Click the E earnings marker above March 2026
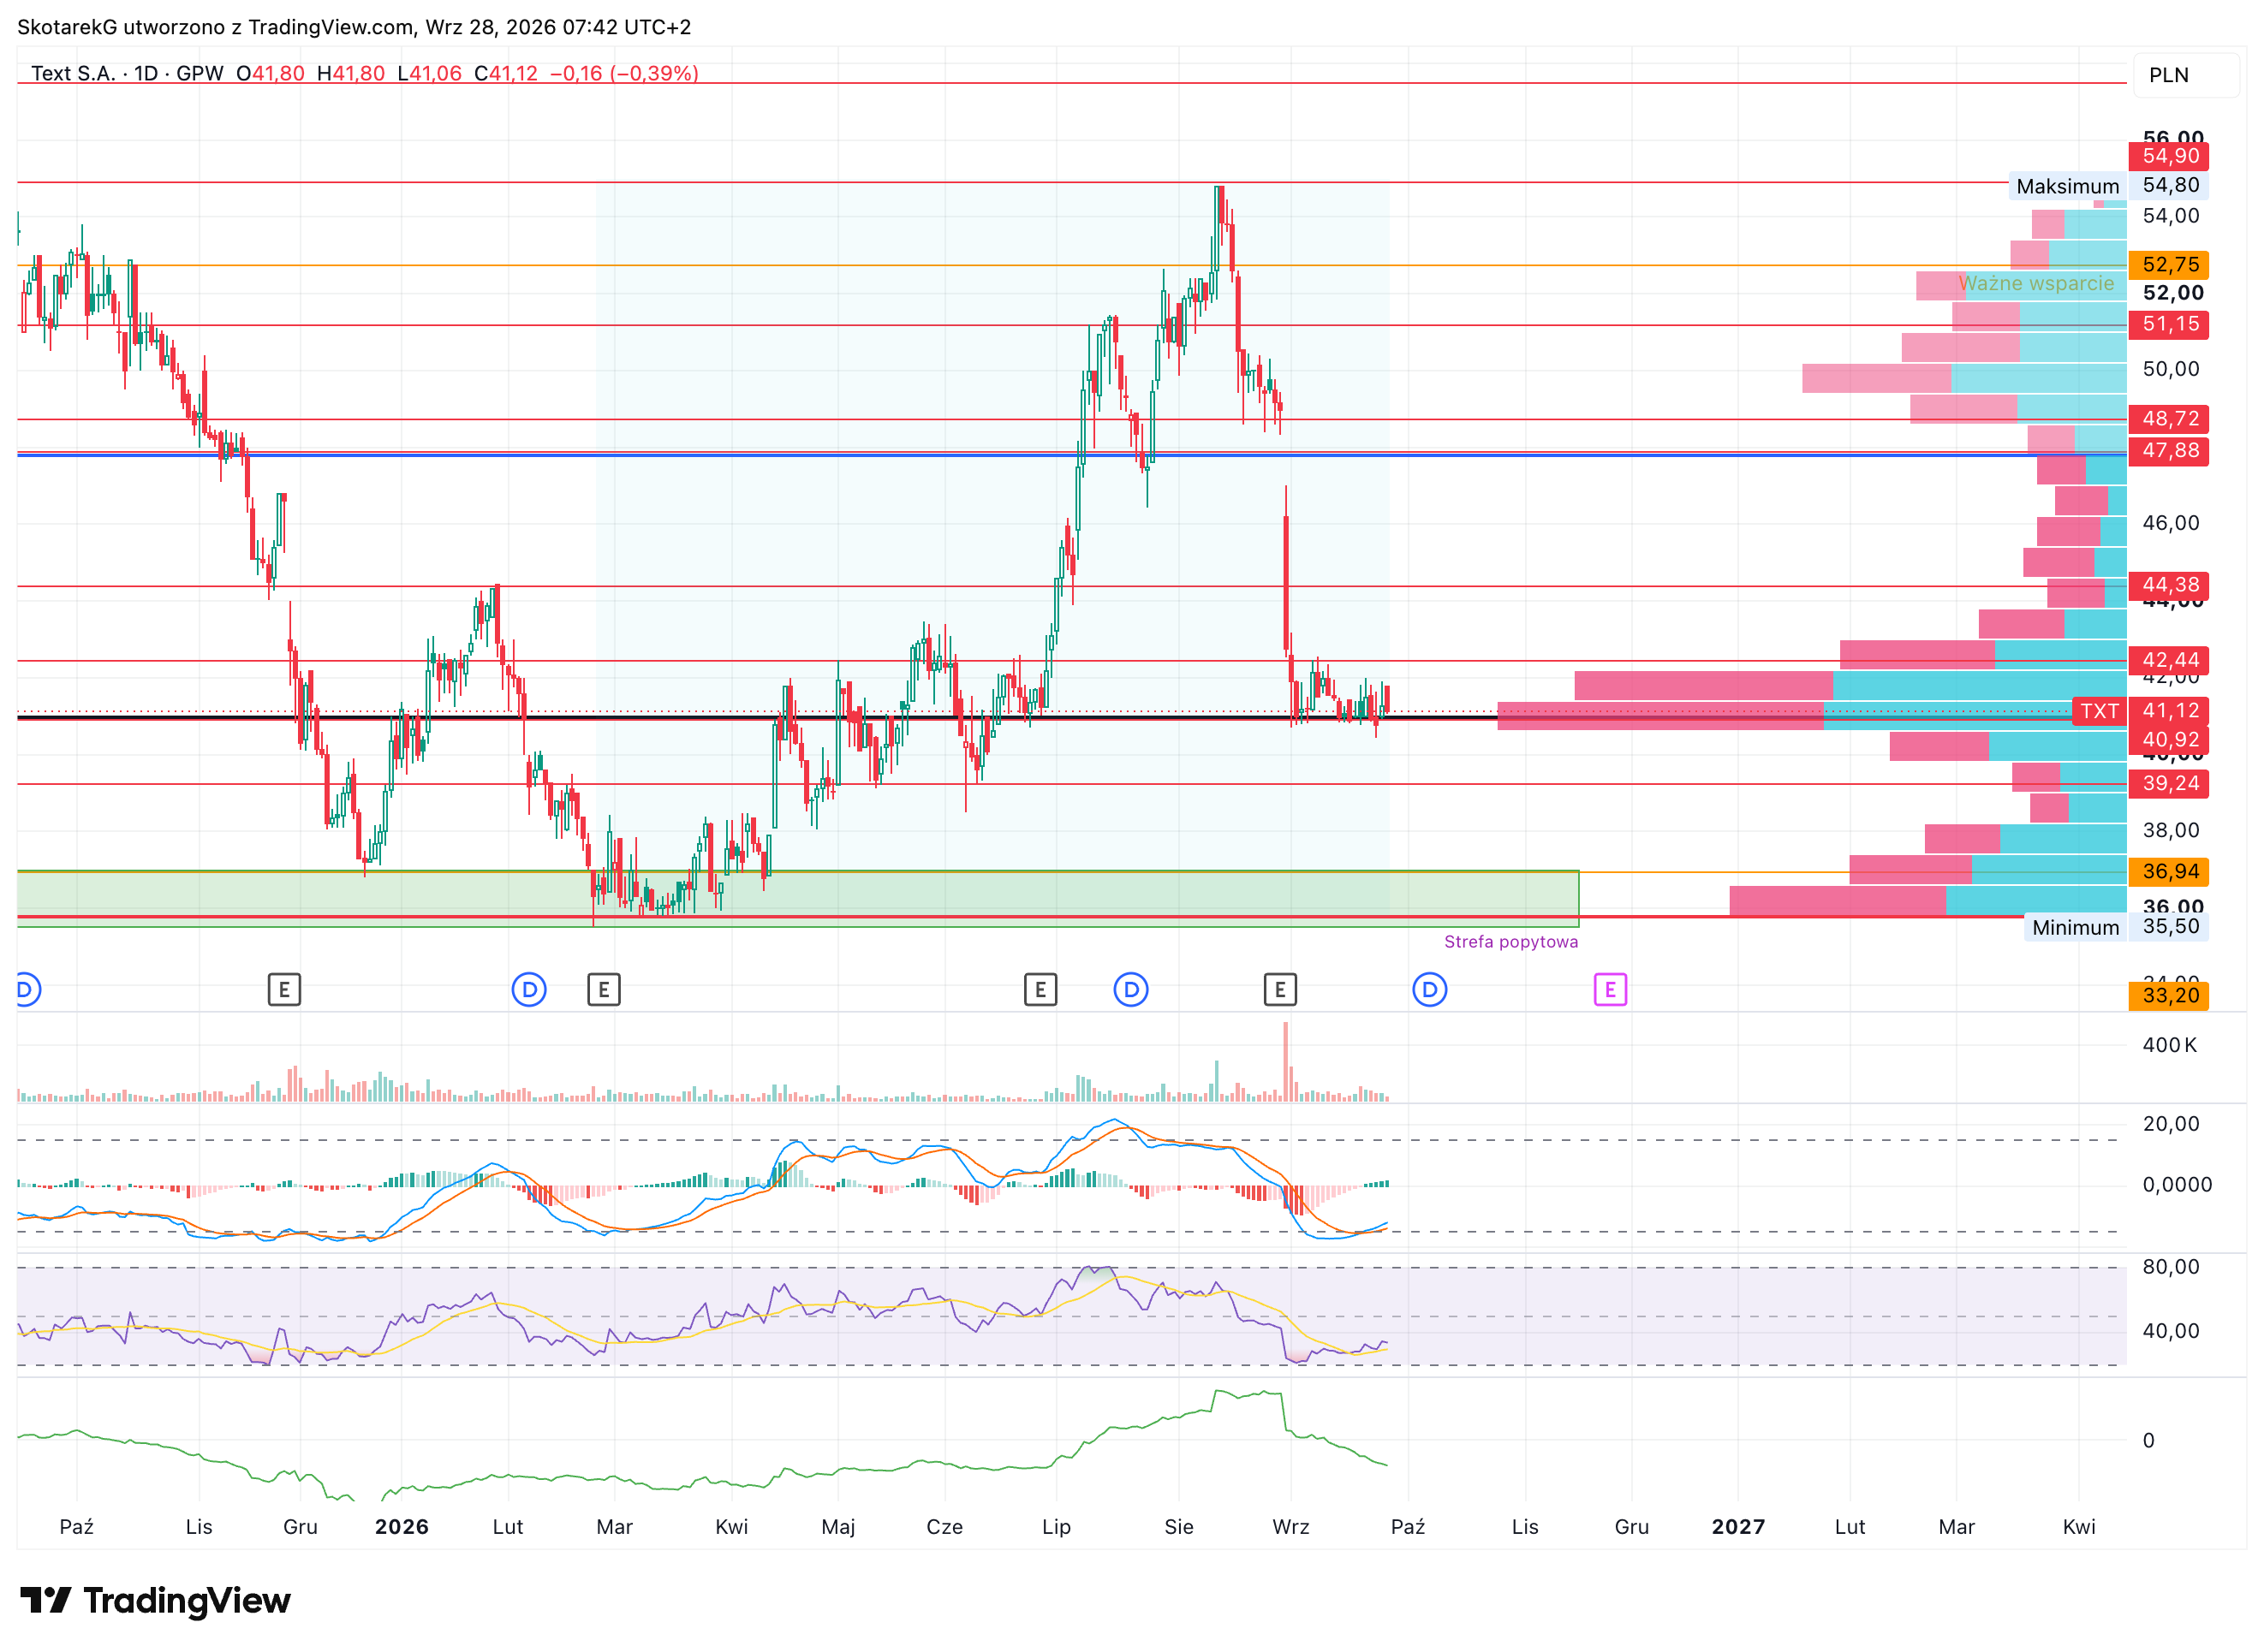Viewport: 2264px width, 1652px height. [x=604, y=990]
